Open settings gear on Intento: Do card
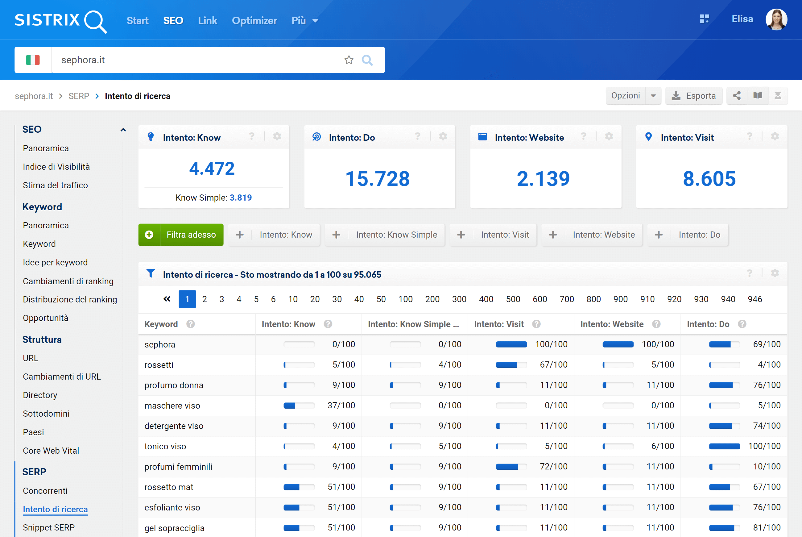Screen dimensions: 802x537 pyautogui.click(x=443, y=137)
